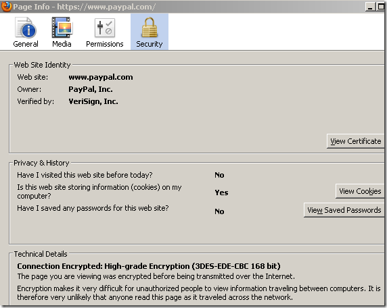Open the Permissions tab icon
The image size is (387, 308).
105,32
